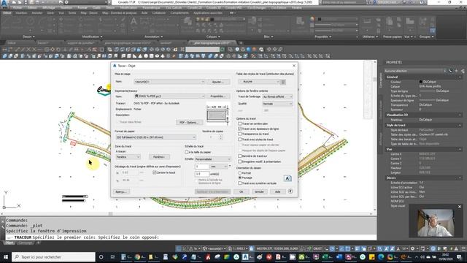
Task: Expand the Dessin ribbon panel
Action: (28, 37)
